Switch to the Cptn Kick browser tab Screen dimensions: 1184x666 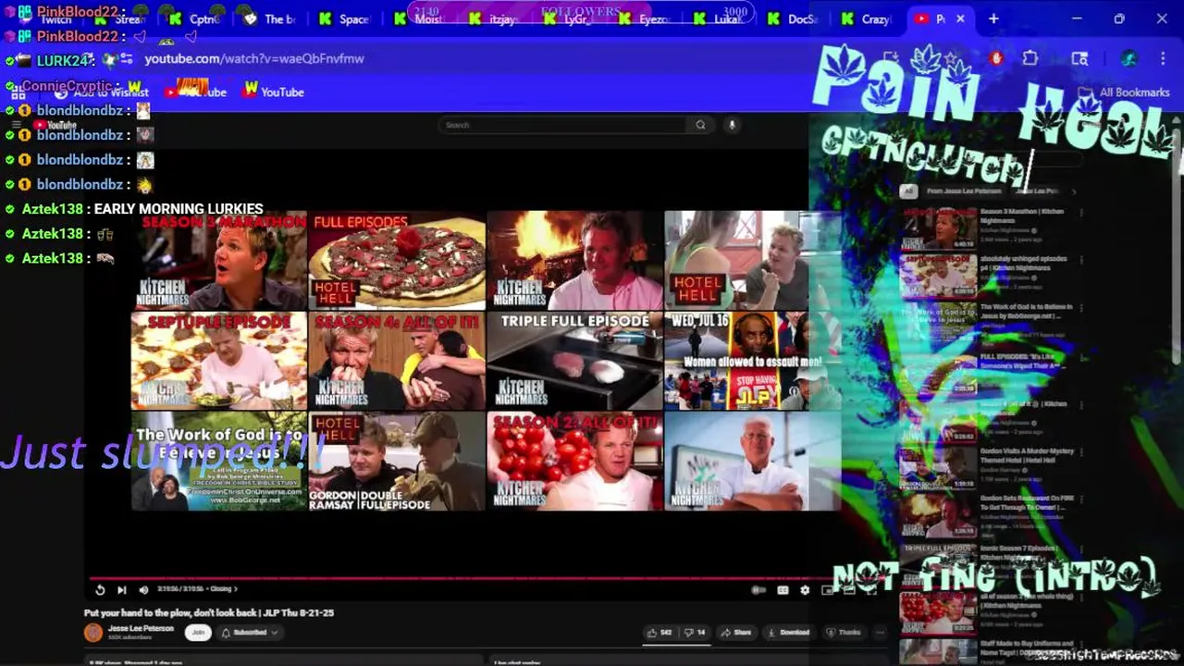(193, 18)
